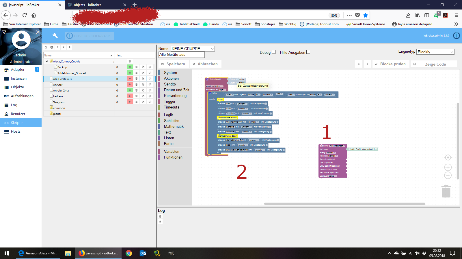Click the expand/collapse all icon in list toolbar
This screenshot has height=259, width=462.
(x=69, y=47)
